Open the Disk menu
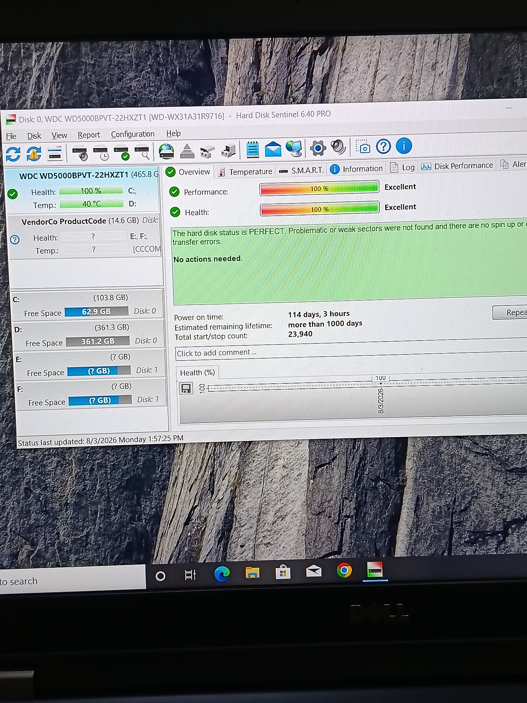Screen dimensions: 527x703 [34, 136]
